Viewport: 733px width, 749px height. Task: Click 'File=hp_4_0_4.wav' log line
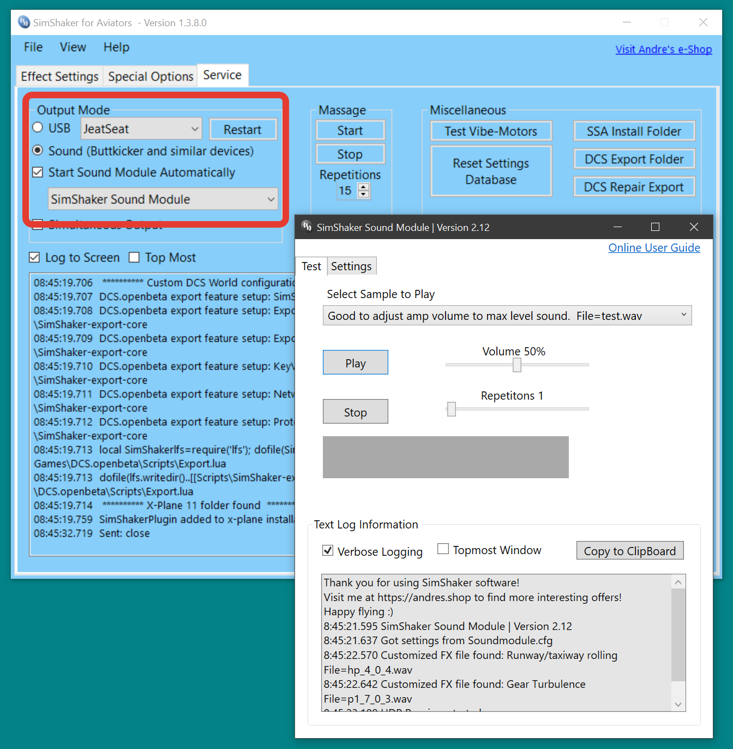(368, 670)
